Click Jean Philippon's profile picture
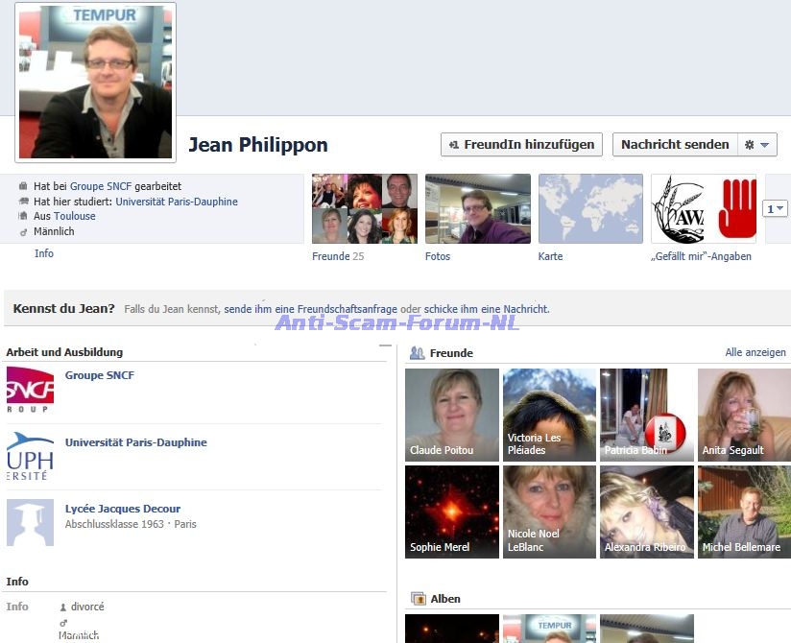 pos(96,83)
